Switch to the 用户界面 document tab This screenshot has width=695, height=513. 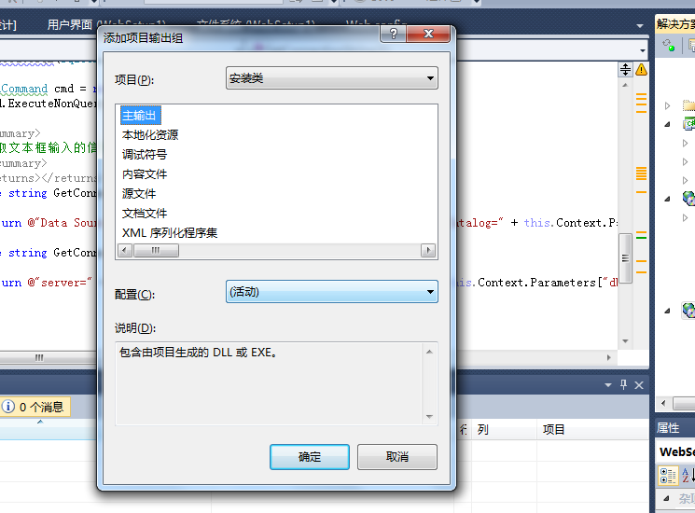point(70,24)
